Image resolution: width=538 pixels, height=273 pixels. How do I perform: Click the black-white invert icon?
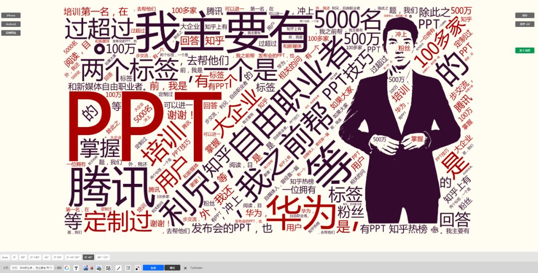coord(137,268)
